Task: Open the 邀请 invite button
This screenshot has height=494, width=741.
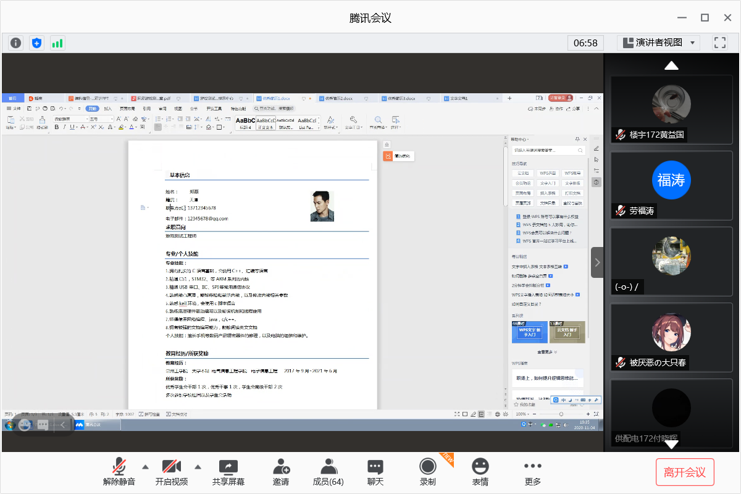Action: coord(281,472)
